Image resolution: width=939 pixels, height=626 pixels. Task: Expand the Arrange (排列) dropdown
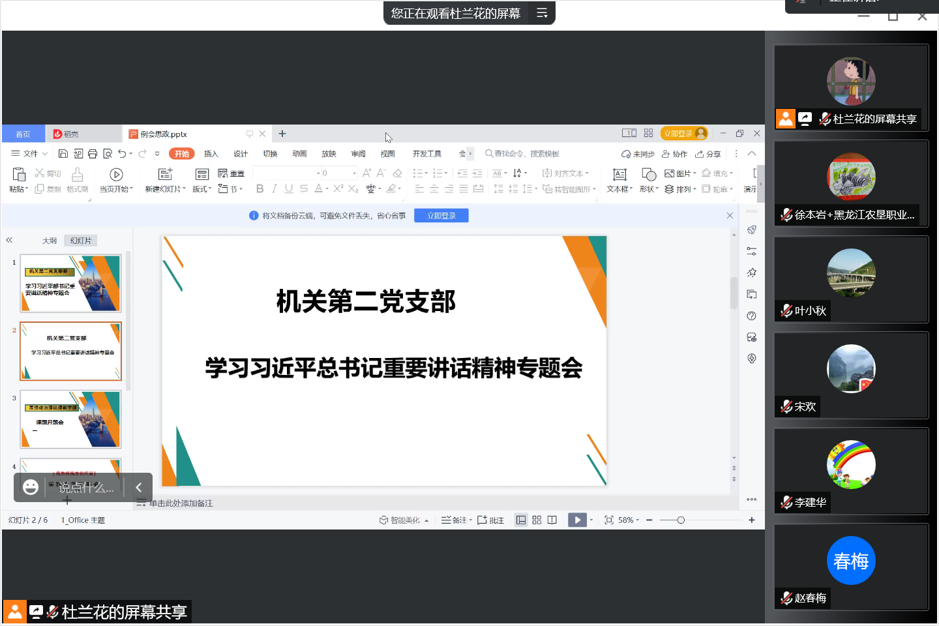(x=680, y=189)
